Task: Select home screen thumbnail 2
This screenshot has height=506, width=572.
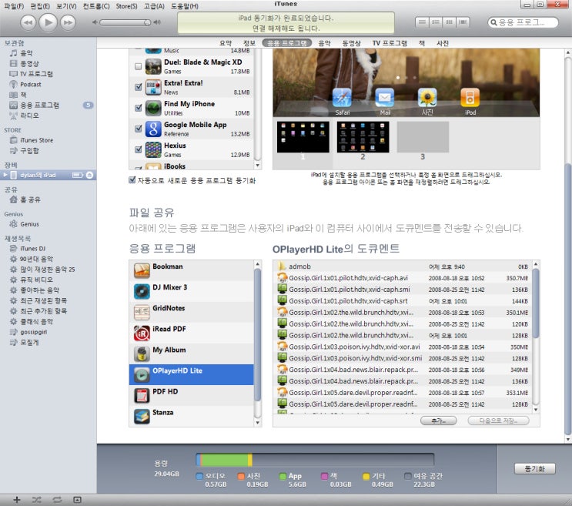Action: pyautogui.click(x=363, y=137)
